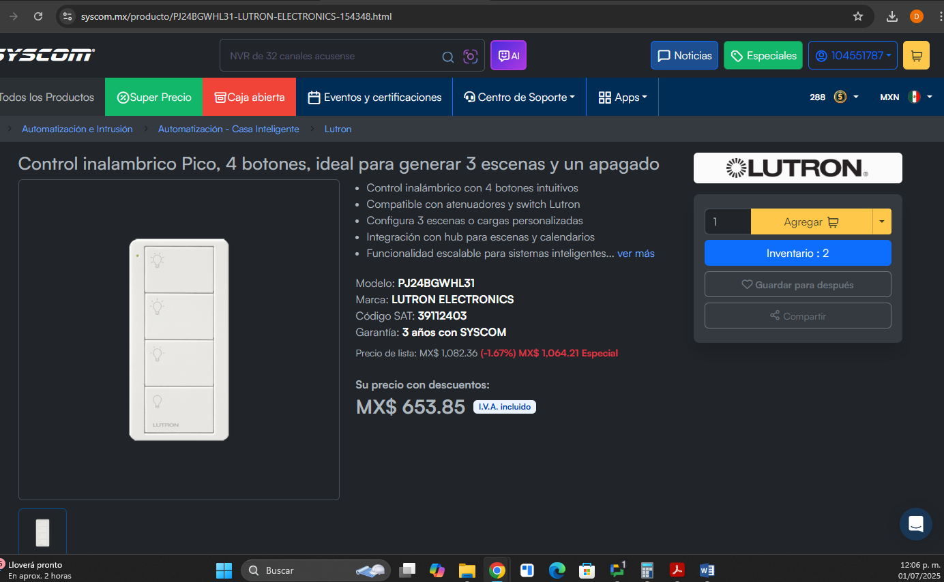Expand the account 104551787 dropdown
This screenshot has width=944, height=582.
pyautogui.click(x=853, y=56)
